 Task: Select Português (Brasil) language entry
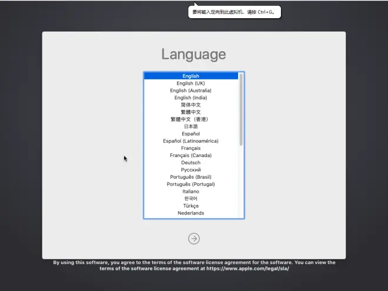click(x=190, y=177)
